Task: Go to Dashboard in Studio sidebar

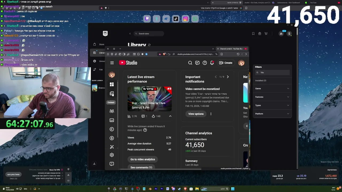Action: pyautogui.click(x=112, y=85)
